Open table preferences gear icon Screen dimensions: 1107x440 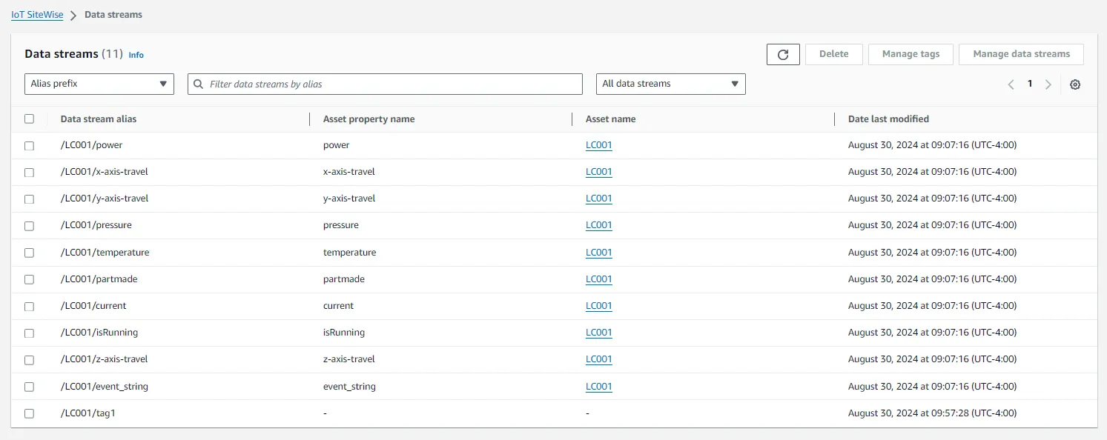(x=1075, y=84)
